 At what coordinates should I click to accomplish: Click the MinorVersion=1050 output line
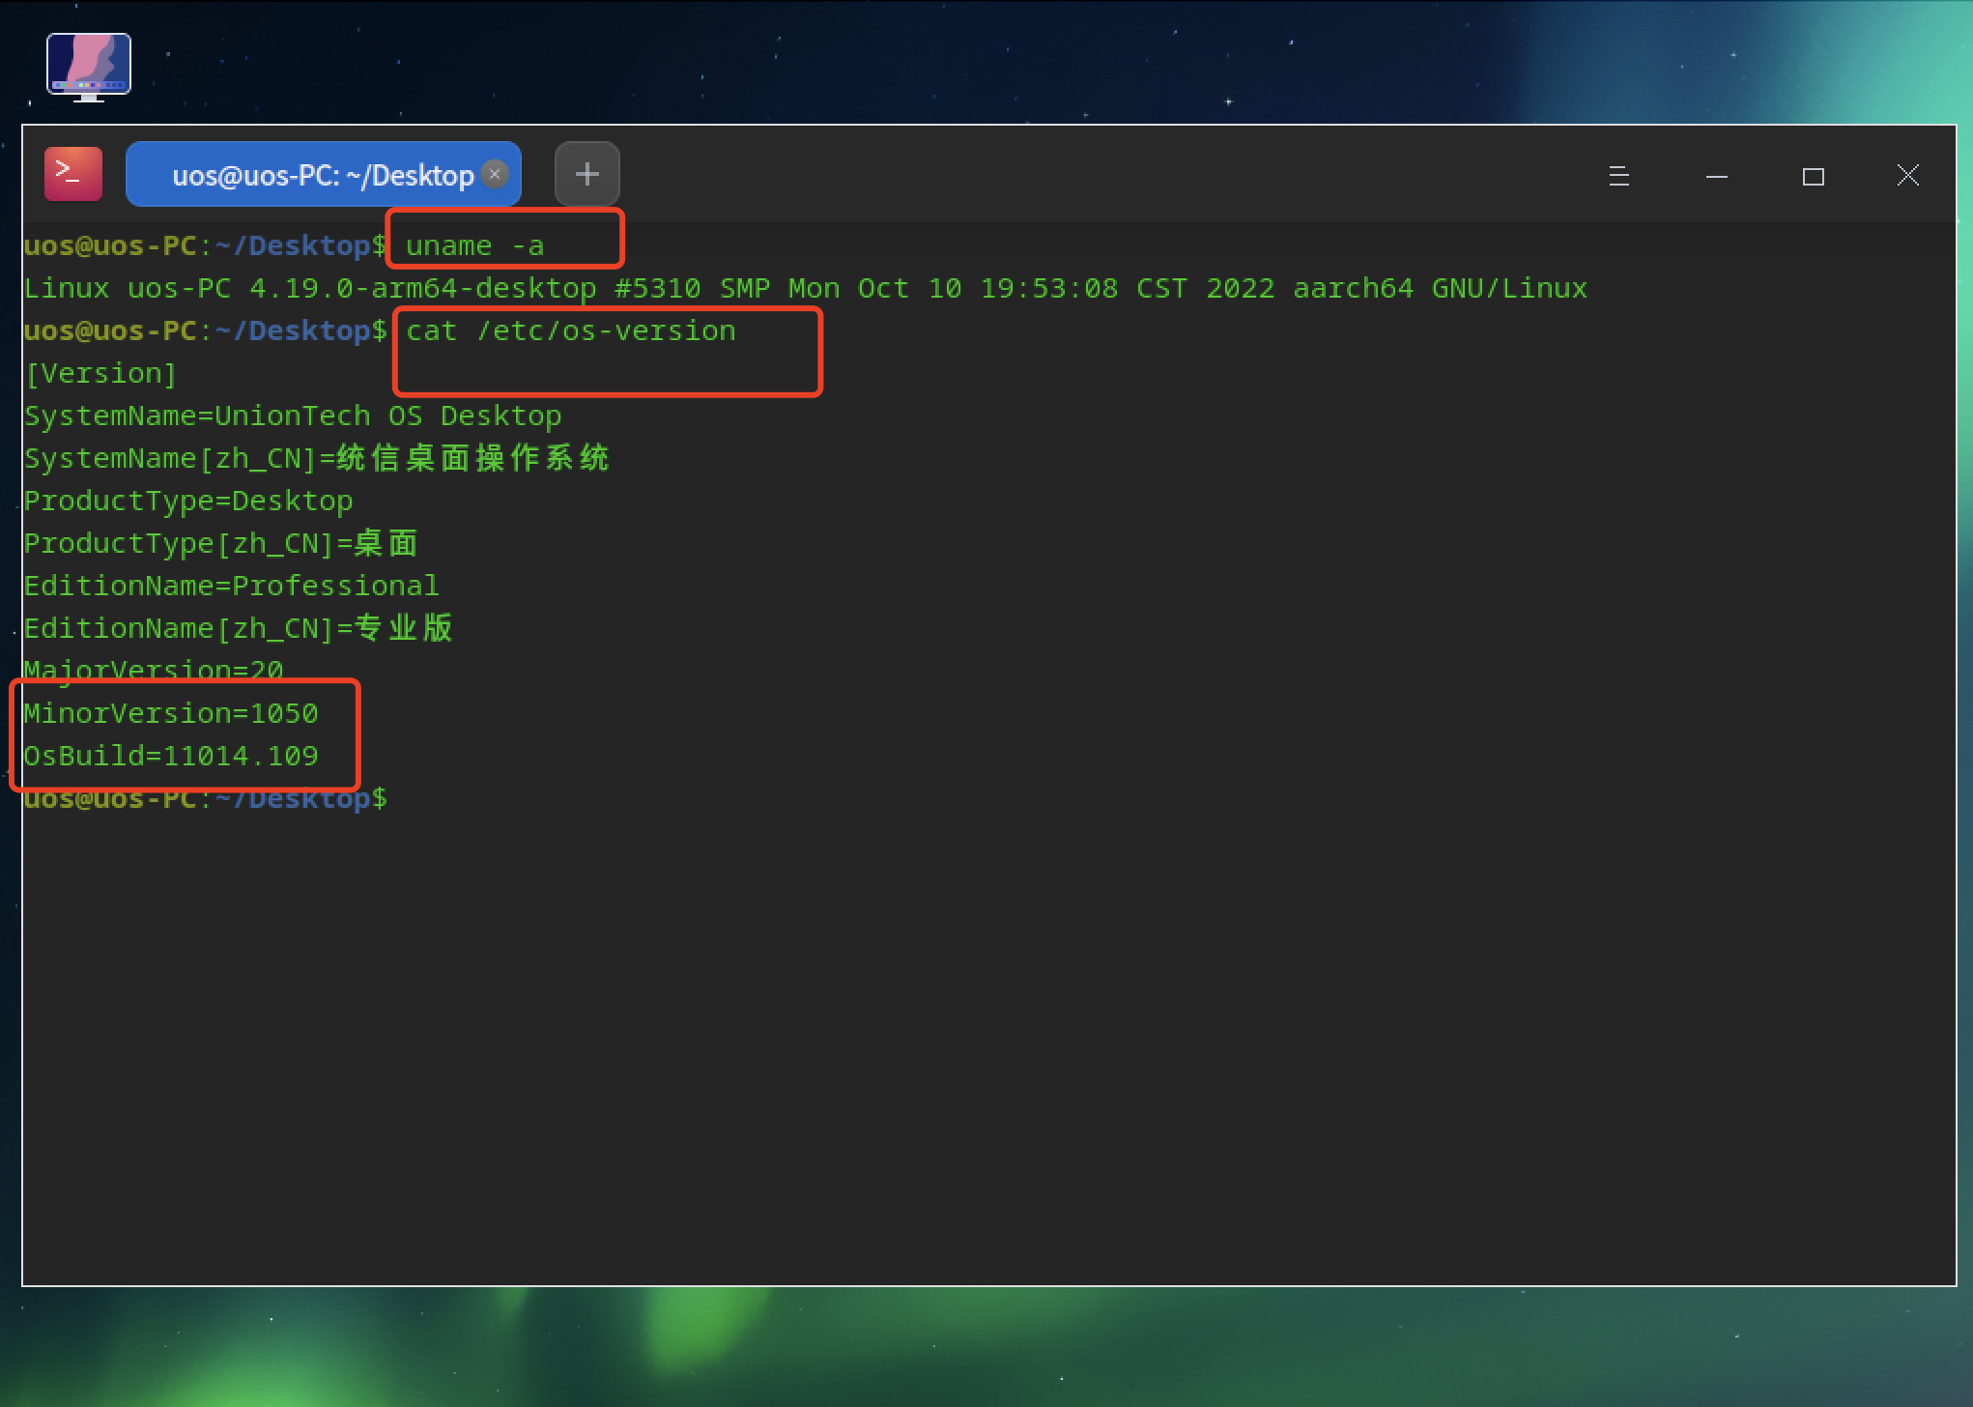[x=170, y=713]
